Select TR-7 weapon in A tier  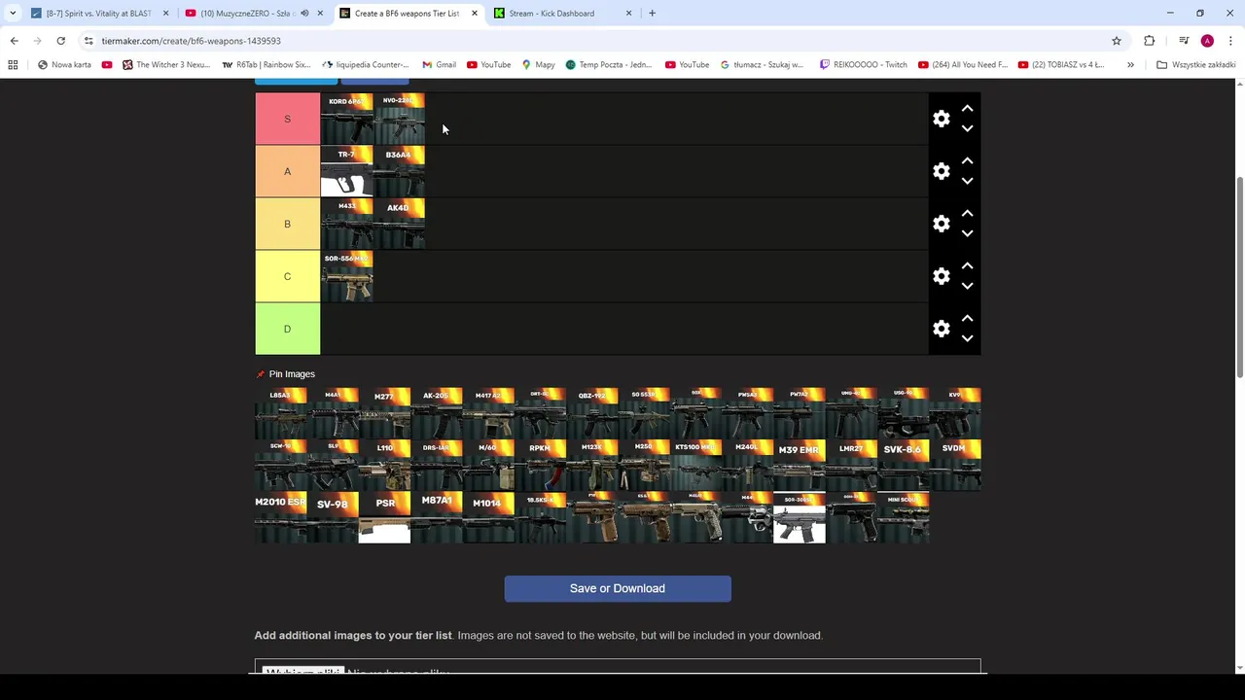point(346,171)
